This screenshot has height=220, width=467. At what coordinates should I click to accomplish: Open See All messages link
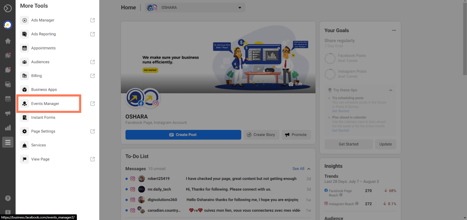tap(298, 169)
